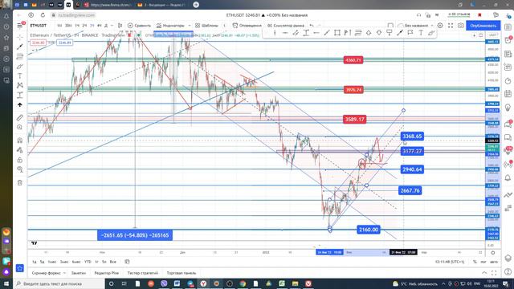Activate the zoom in tool
The height and width of the screenshot is (289, 514).
coord(20,127)
